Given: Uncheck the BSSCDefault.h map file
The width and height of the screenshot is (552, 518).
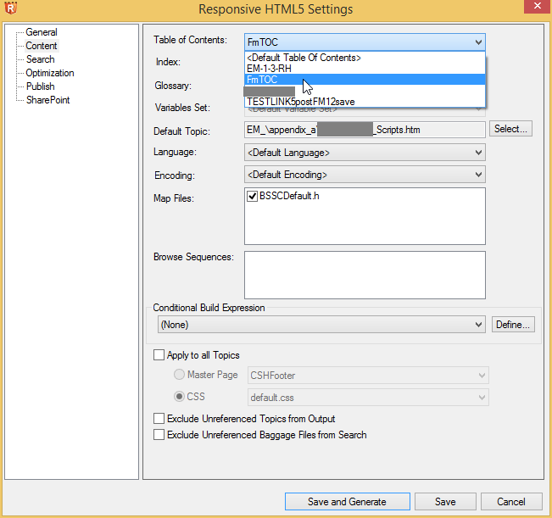Looking at the screenshot, I should 252,196.
